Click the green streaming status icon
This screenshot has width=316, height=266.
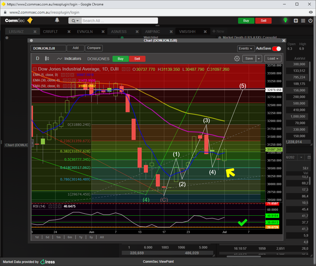pyautogui.click(x=285, y=20)
